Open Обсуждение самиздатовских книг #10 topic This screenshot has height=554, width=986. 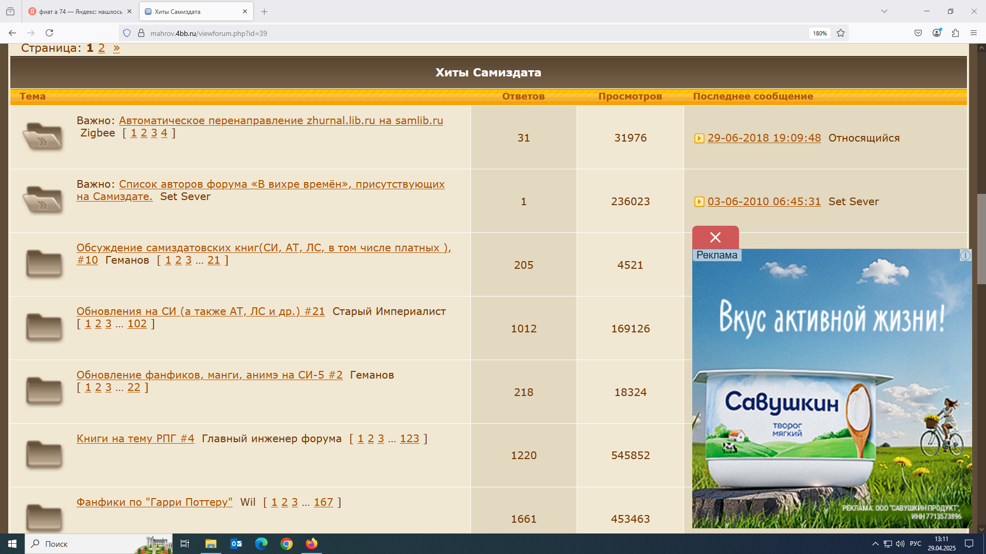pyautogui.click(x=264, y=254)
